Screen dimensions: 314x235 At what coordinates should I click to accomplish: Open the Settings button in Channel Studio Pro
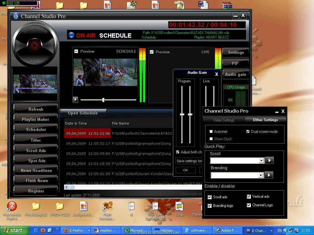click(x=236, y=53)
